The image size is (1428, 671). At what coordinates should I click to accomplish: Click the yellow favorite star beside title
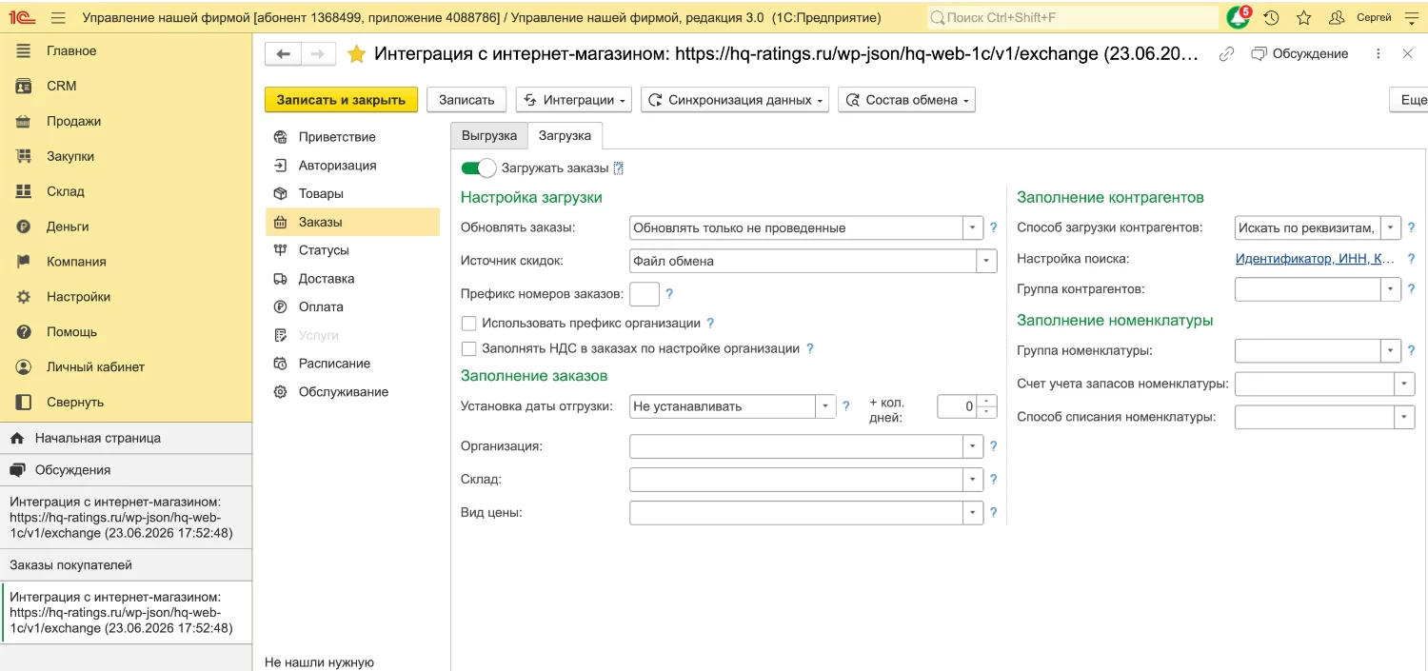356,54
